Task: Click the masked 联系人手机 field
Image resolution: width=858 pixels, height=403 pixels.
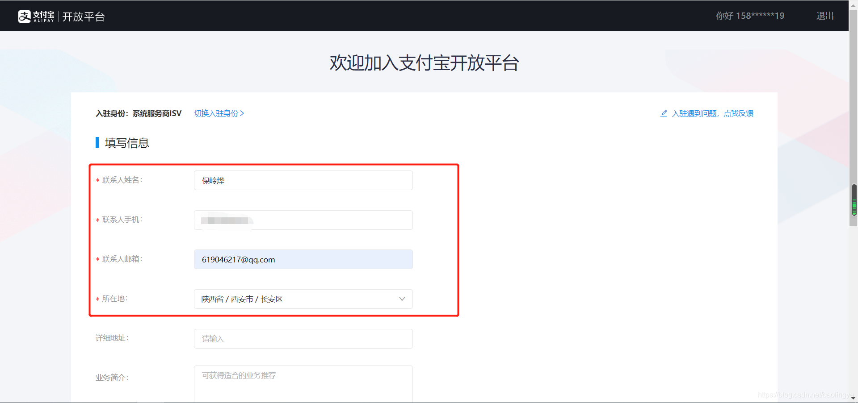Action: click(x=303, y=220)
